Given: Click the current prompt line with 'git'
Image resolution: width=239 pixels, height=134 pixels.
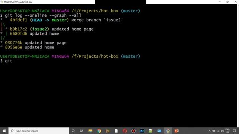Looking at the screenshot, I should [x=6, y=61].
